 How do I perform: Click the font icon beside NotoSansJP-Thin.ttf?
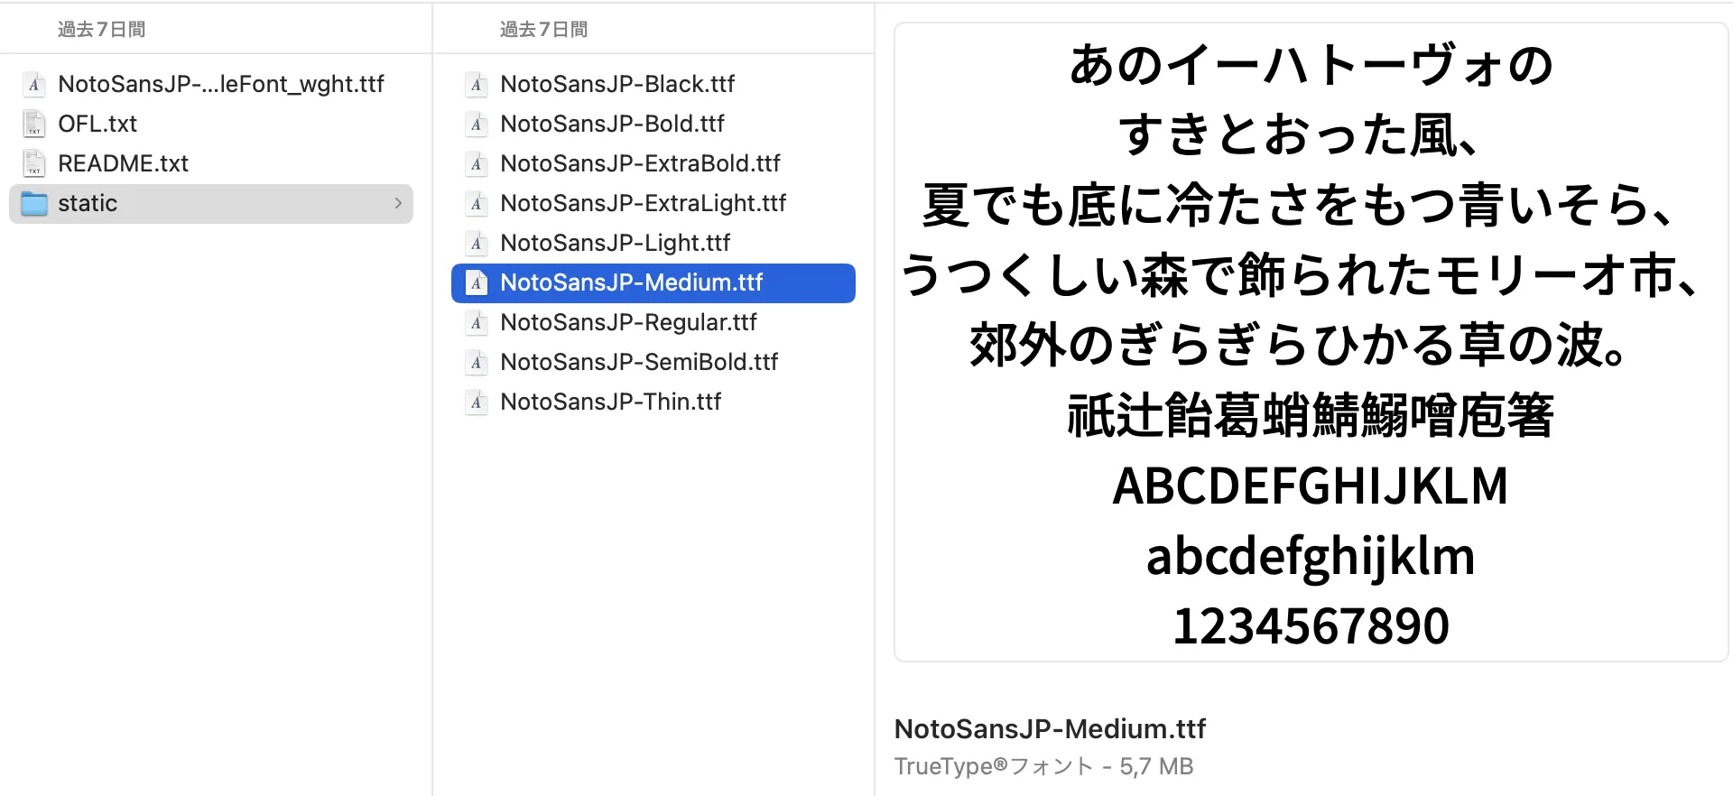tap(477, 402)
